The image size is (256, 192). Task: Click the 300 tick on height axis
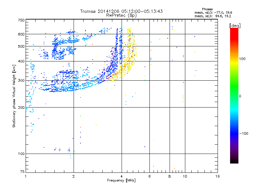pos(21,80)
